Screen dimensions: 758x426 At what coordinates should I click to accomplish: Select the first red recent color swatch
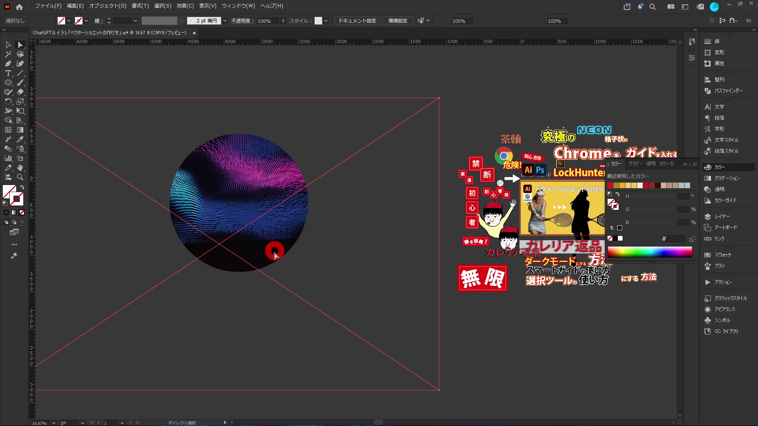click(610, 185)
